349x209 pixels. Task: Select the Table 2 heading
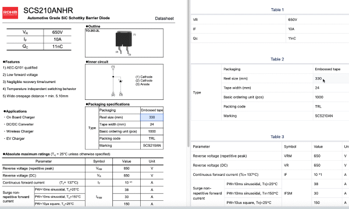click(x=277, y=59)
